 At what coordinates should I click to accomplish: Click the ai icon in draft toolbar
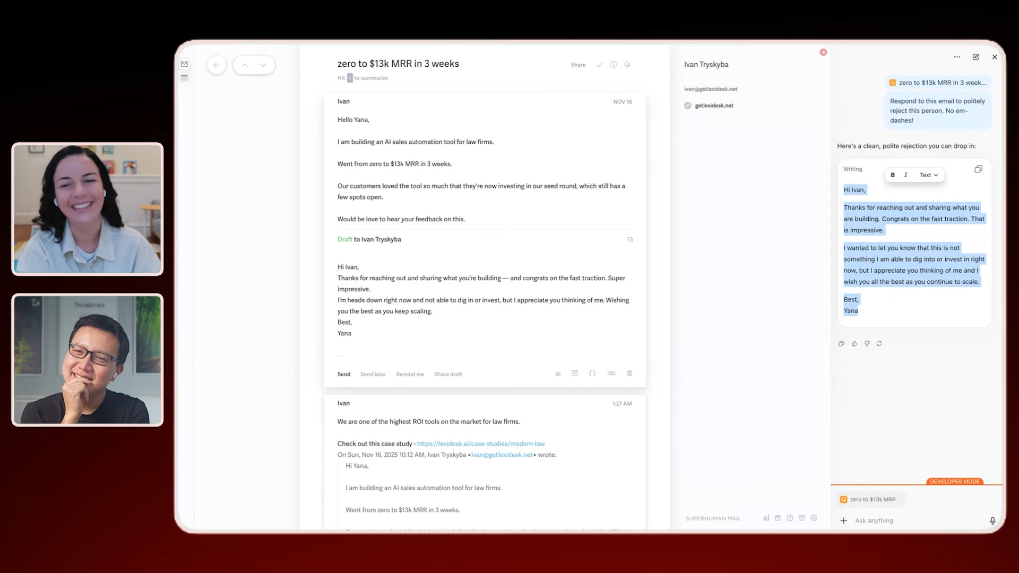point(558,374)
